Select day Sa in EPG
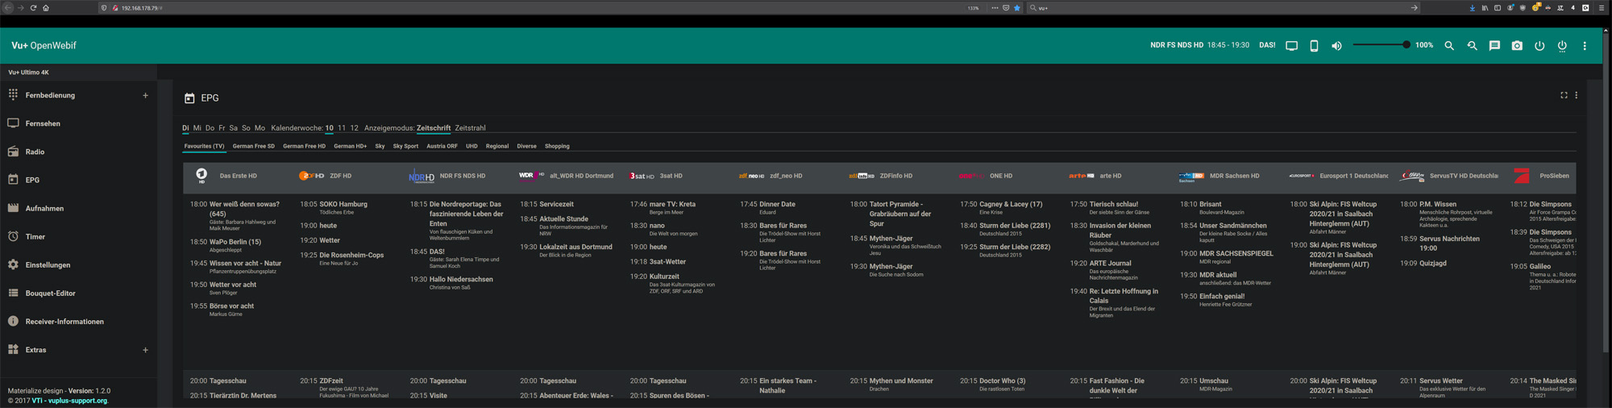 [233, 128]
